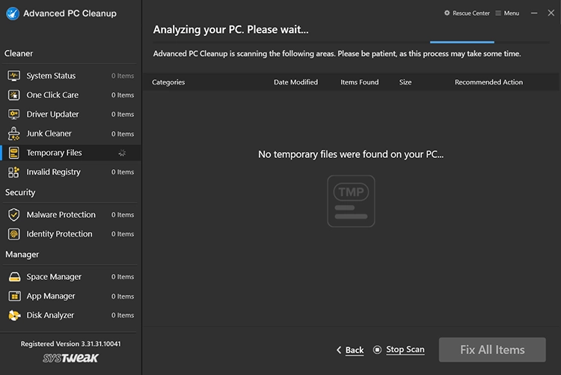Click the Identity Protection fingerprint icon
Viewport: 561px width, 375px height.
coord(13,234)
